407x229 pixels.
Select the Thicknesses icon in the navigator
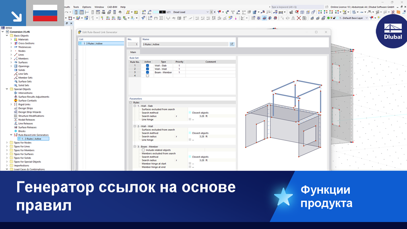[16, 47]
